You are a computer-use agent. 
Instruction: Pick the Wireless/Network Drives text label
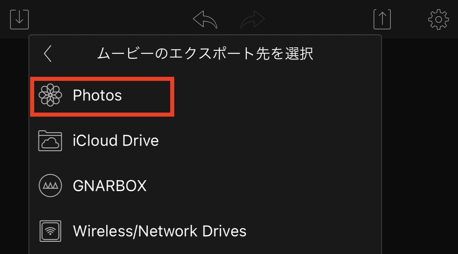[x=160, y=231]
